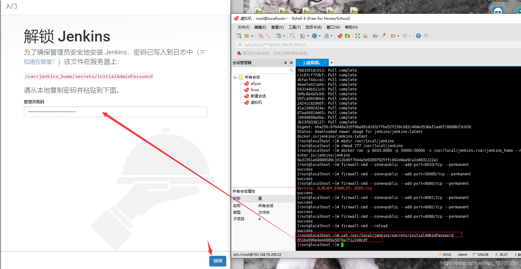This screenshot has width=521, height=269.
Task: Click the 类型 property row
Action: [263, 212]
